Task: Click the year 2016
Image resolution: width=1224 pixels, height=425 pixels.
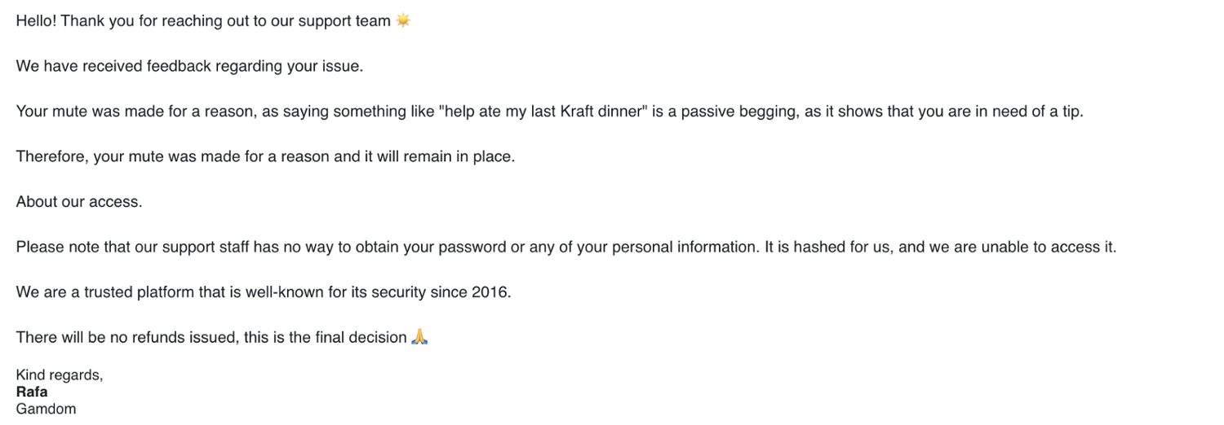Action: 490,292
